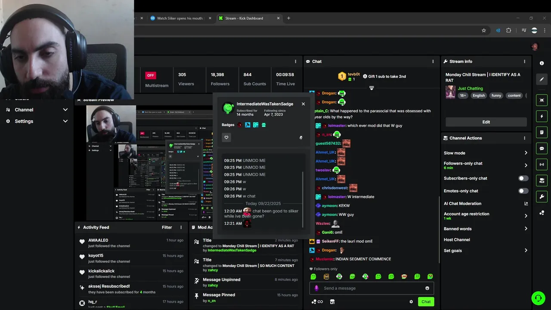Click the info icon in right sidebar
The width and height of the screenshot is (551, 310).
(x=542, y=63)
